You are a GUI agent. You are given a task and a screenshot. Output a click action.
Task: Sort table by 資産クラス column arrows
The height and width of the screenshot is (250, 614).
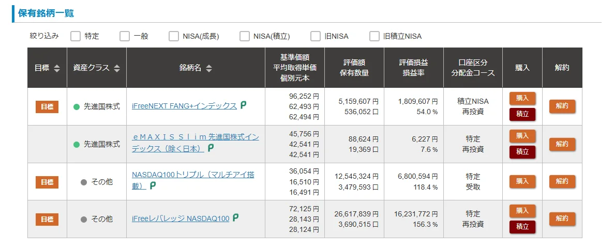point(117,68)
